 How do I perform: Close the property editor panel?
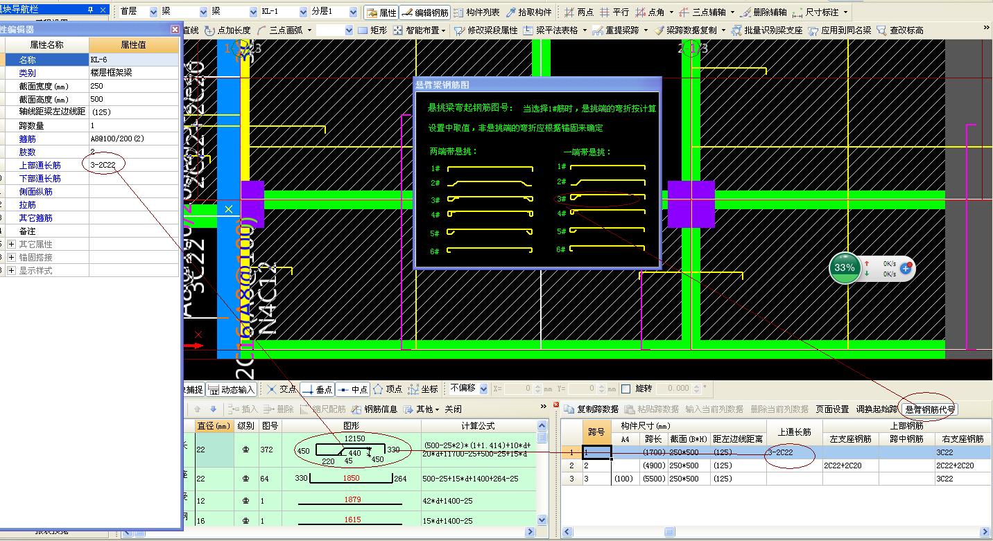click(175, 29)
